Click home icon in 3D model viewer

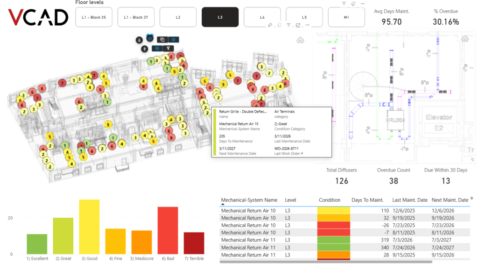point(300,40)
